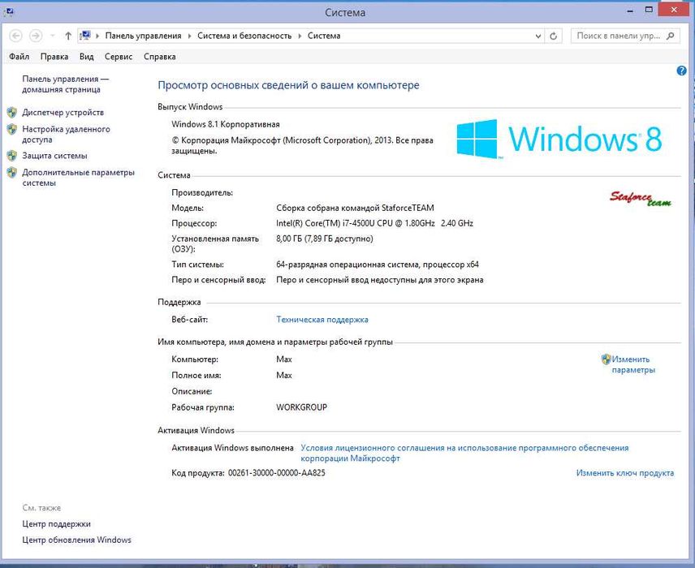This screenshot has width=695, height=568.
Task: Click shield icon beside Защита системы
Action: (12, 156)
